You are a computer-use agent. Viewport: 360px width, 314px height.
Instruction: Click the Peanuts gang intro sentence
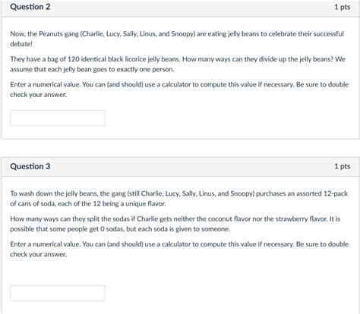[177, 39]
